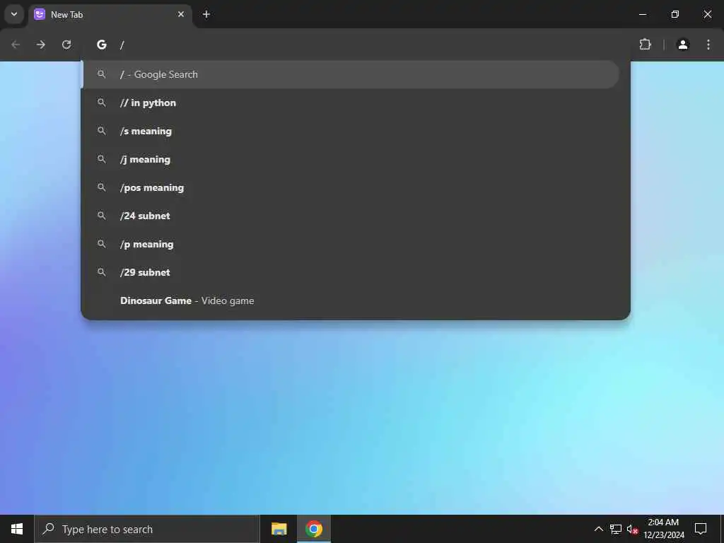Image resolution: width=724 pixels, height=543 pixels.
Task: Open Chrome's three-dot menu
Action: [708, 45]
